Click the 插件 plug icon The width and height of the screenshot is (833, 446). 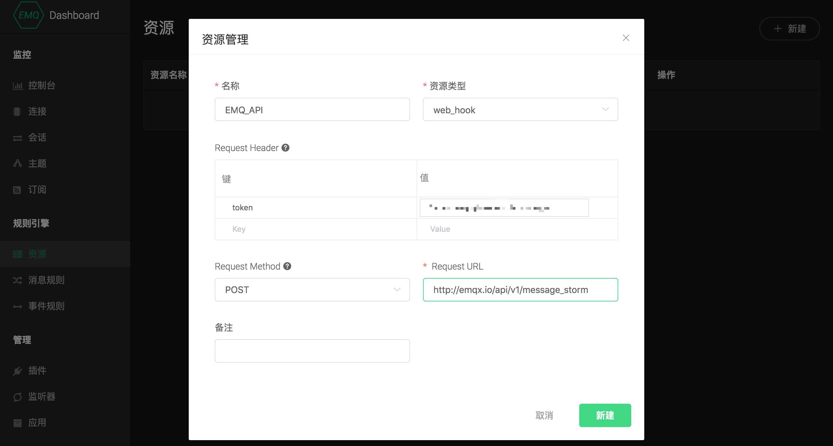[x=18, y=371]
